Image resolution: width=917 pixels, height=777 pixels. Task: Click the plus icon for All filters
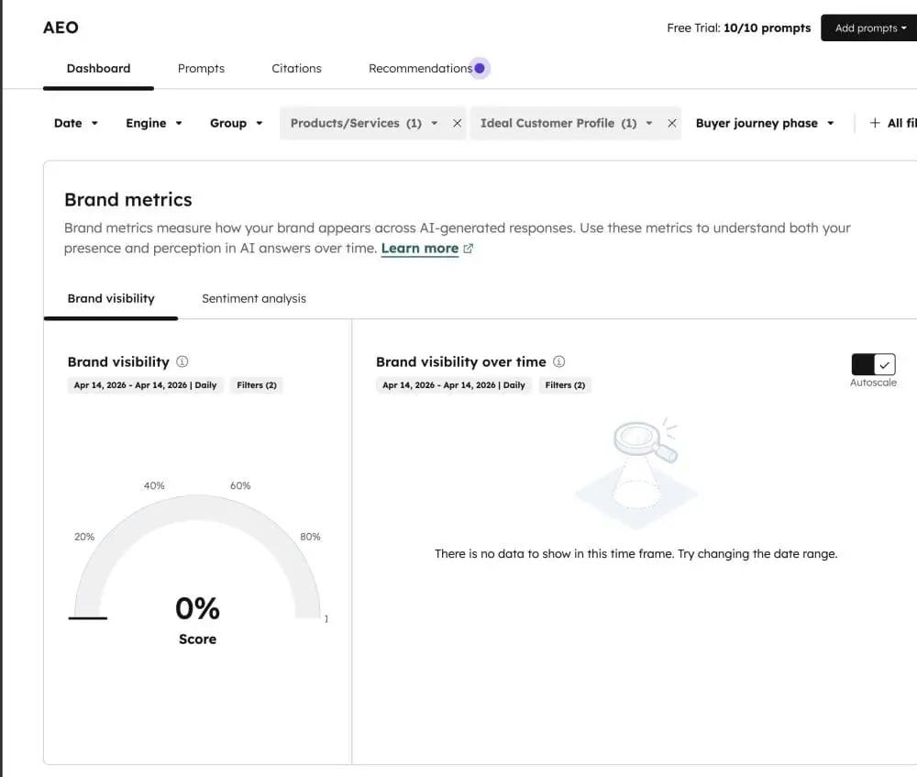(875, 123)
